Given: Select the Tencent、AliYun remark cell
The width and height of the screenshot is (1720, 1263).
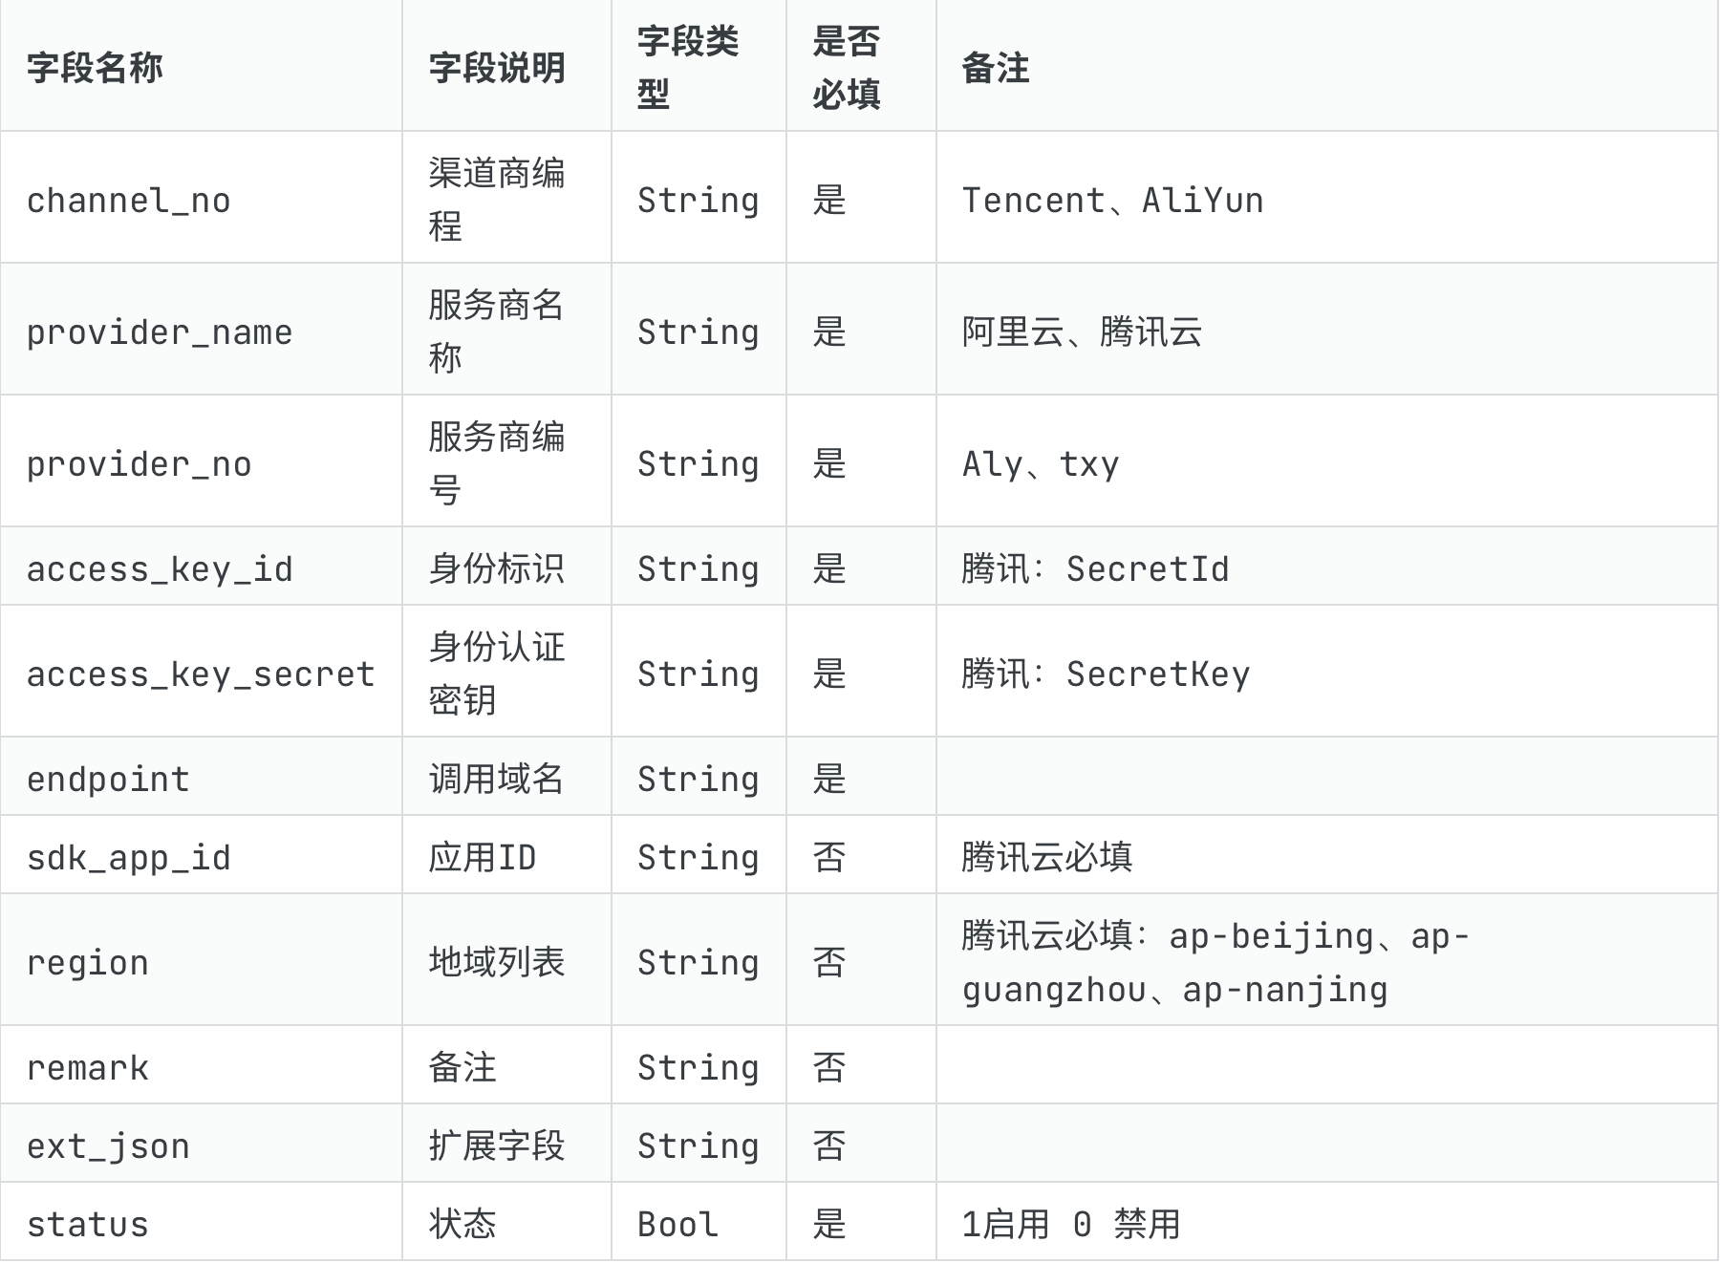Looking at the screenshot, I should (x=1327, y=198).
